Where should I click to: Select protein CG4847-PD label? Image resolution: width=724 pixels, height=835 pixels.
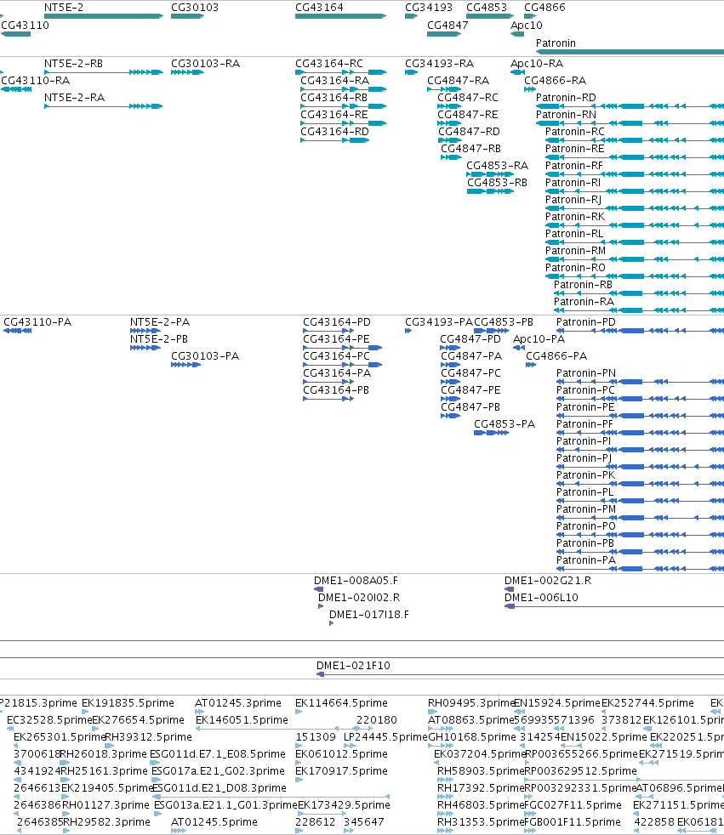click(470, 339)
